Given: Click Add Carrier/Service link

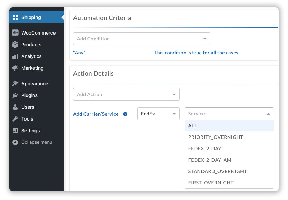Looking at the screenshot, I should (96, 114).
